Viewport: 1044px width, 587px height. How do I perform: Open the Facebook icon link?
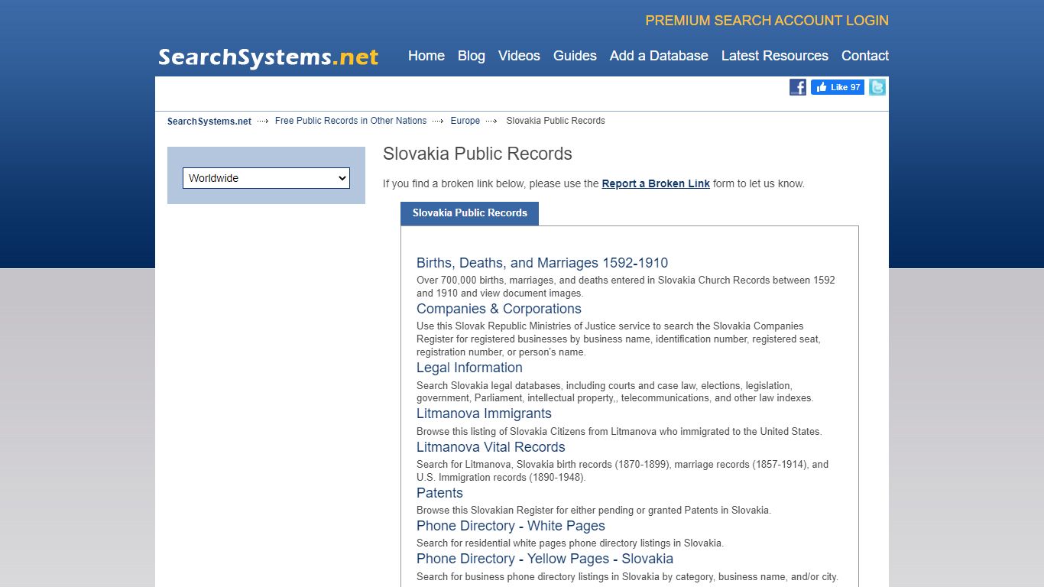[798, 87]
